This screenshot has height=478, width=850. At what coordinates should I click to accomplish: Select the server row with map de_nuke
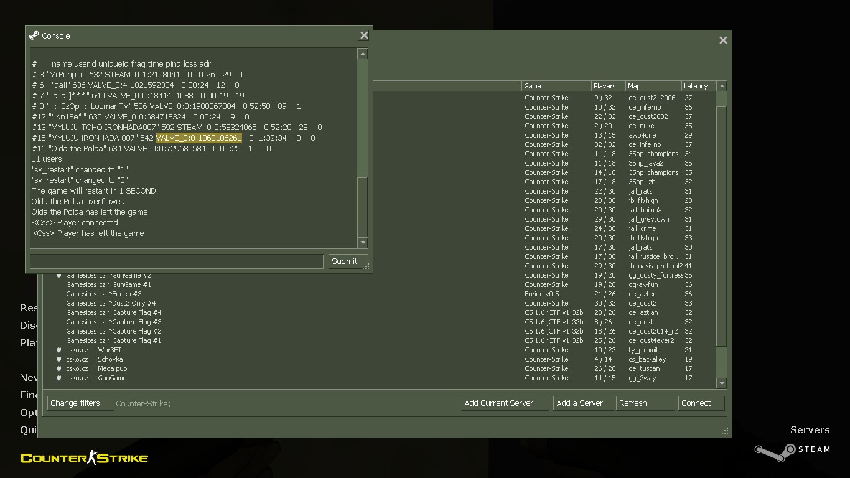pyautogui.click(x=544, y=126)
